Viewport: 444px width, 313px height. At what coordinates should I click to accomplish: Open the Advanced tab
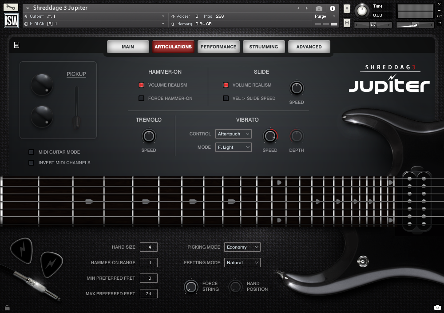coord(309,46)
